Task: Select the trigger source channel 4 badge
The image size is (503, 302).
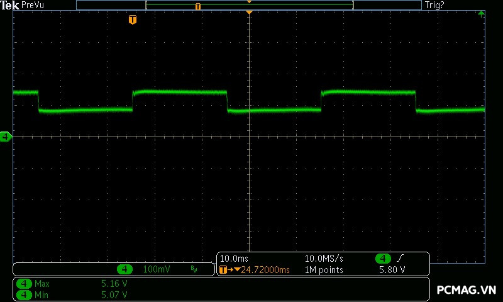Action: click(x=383, y=259)
